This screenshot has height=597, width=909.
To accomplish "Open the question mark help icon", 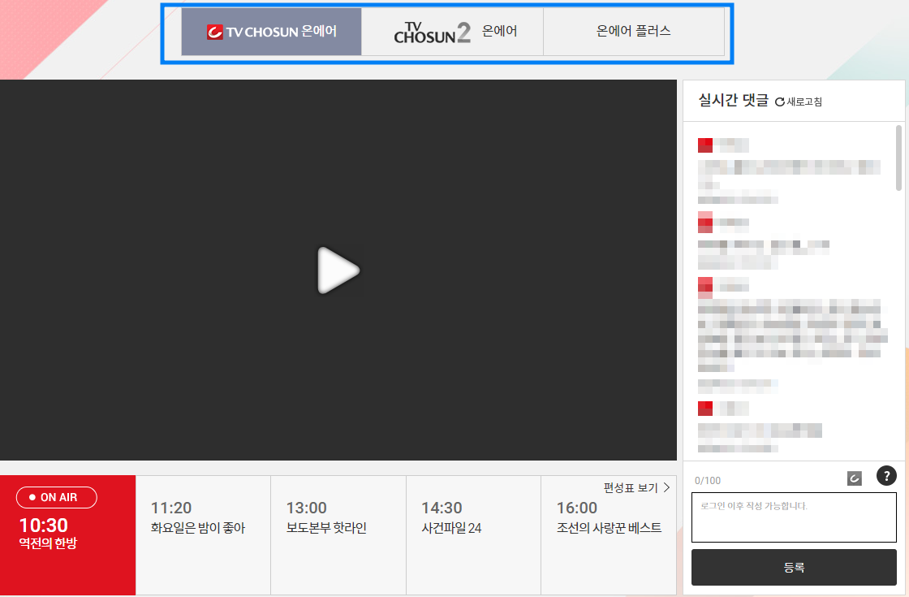I will pyautogui.click(x=886, y=477).
